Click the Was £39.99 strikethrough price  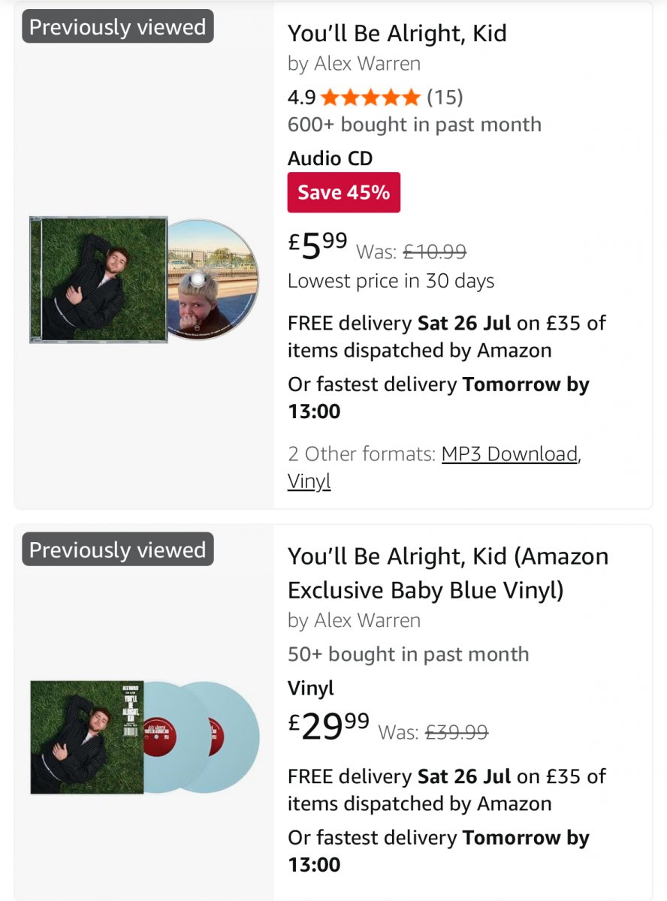click(x=433, y=732)
